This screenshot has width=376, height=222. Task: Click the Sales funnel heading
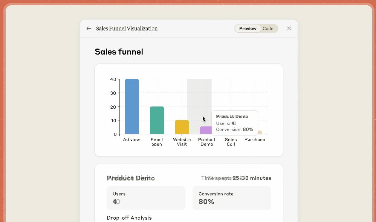pos(119,52)
